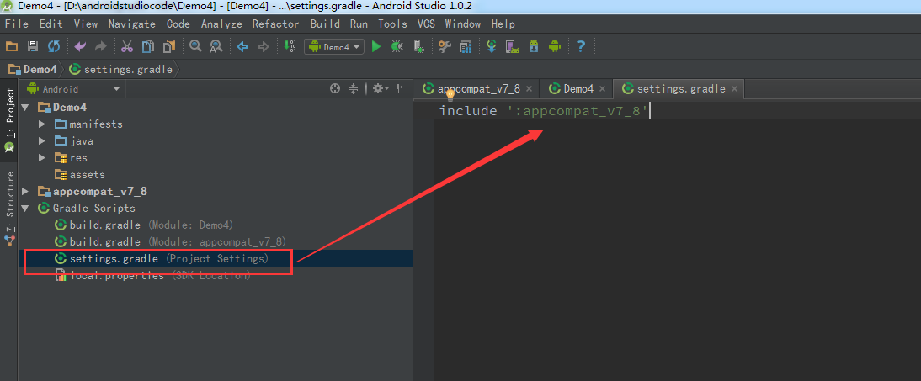The width and height of the screenshot is (921, 381).
Task: Click settings.gradle in the breadcrumb bar
Action: pos(121,69)
